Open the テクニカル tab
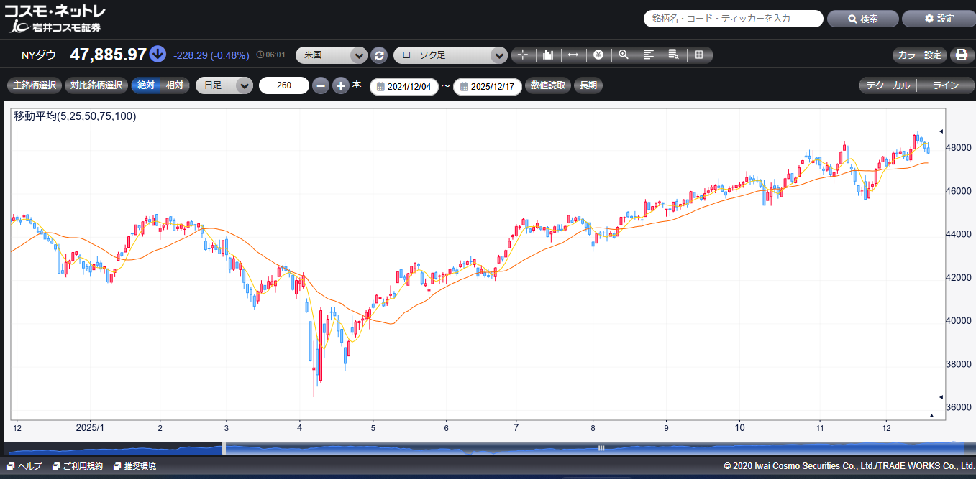 click(888, 85)
